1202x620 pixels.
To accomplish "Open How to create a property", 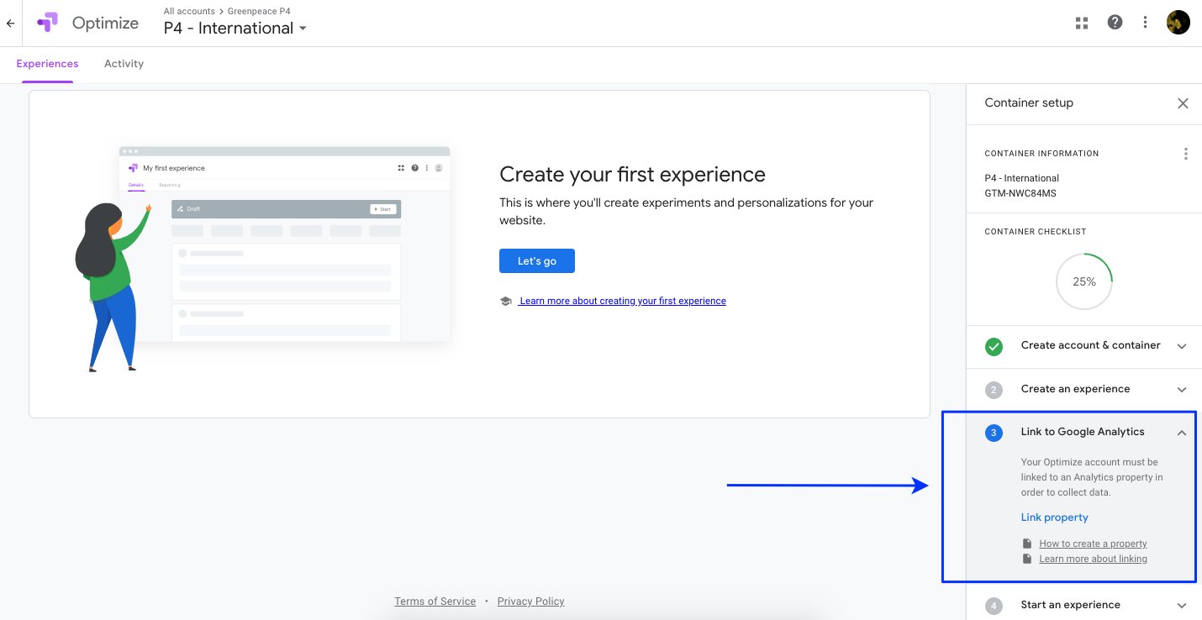I will click(1093, 544).
